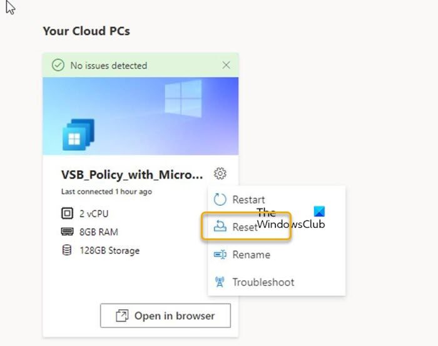438x346 pixels.
Task: Click the VSB_Policy_with_Micro... Cloud PC name
Action: pos(132,175)
